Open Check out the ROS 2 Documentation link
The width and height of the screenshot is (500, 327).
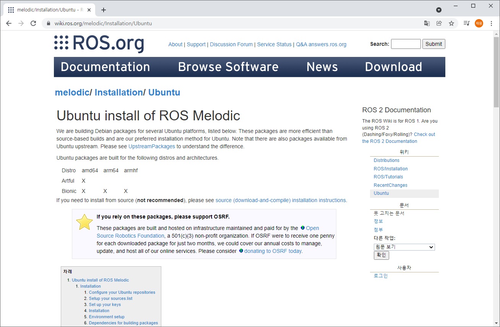pos(399,138)
